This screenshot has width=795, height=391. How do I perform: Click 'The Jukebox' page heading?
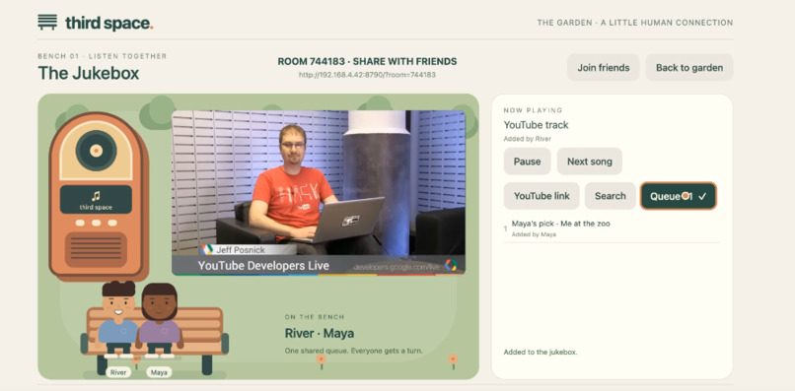[88, 74]
